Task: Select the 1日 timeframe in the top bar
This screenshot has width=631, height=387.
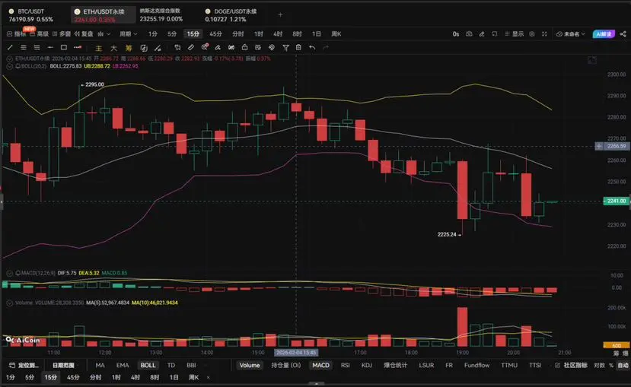Action: coord(317,33)
